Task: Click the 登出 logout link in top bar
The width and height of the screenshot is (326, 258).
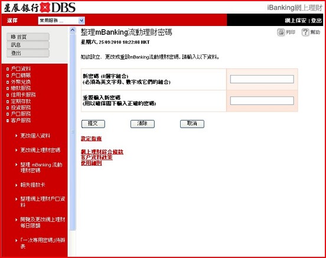Action: (x=316, y=21)
